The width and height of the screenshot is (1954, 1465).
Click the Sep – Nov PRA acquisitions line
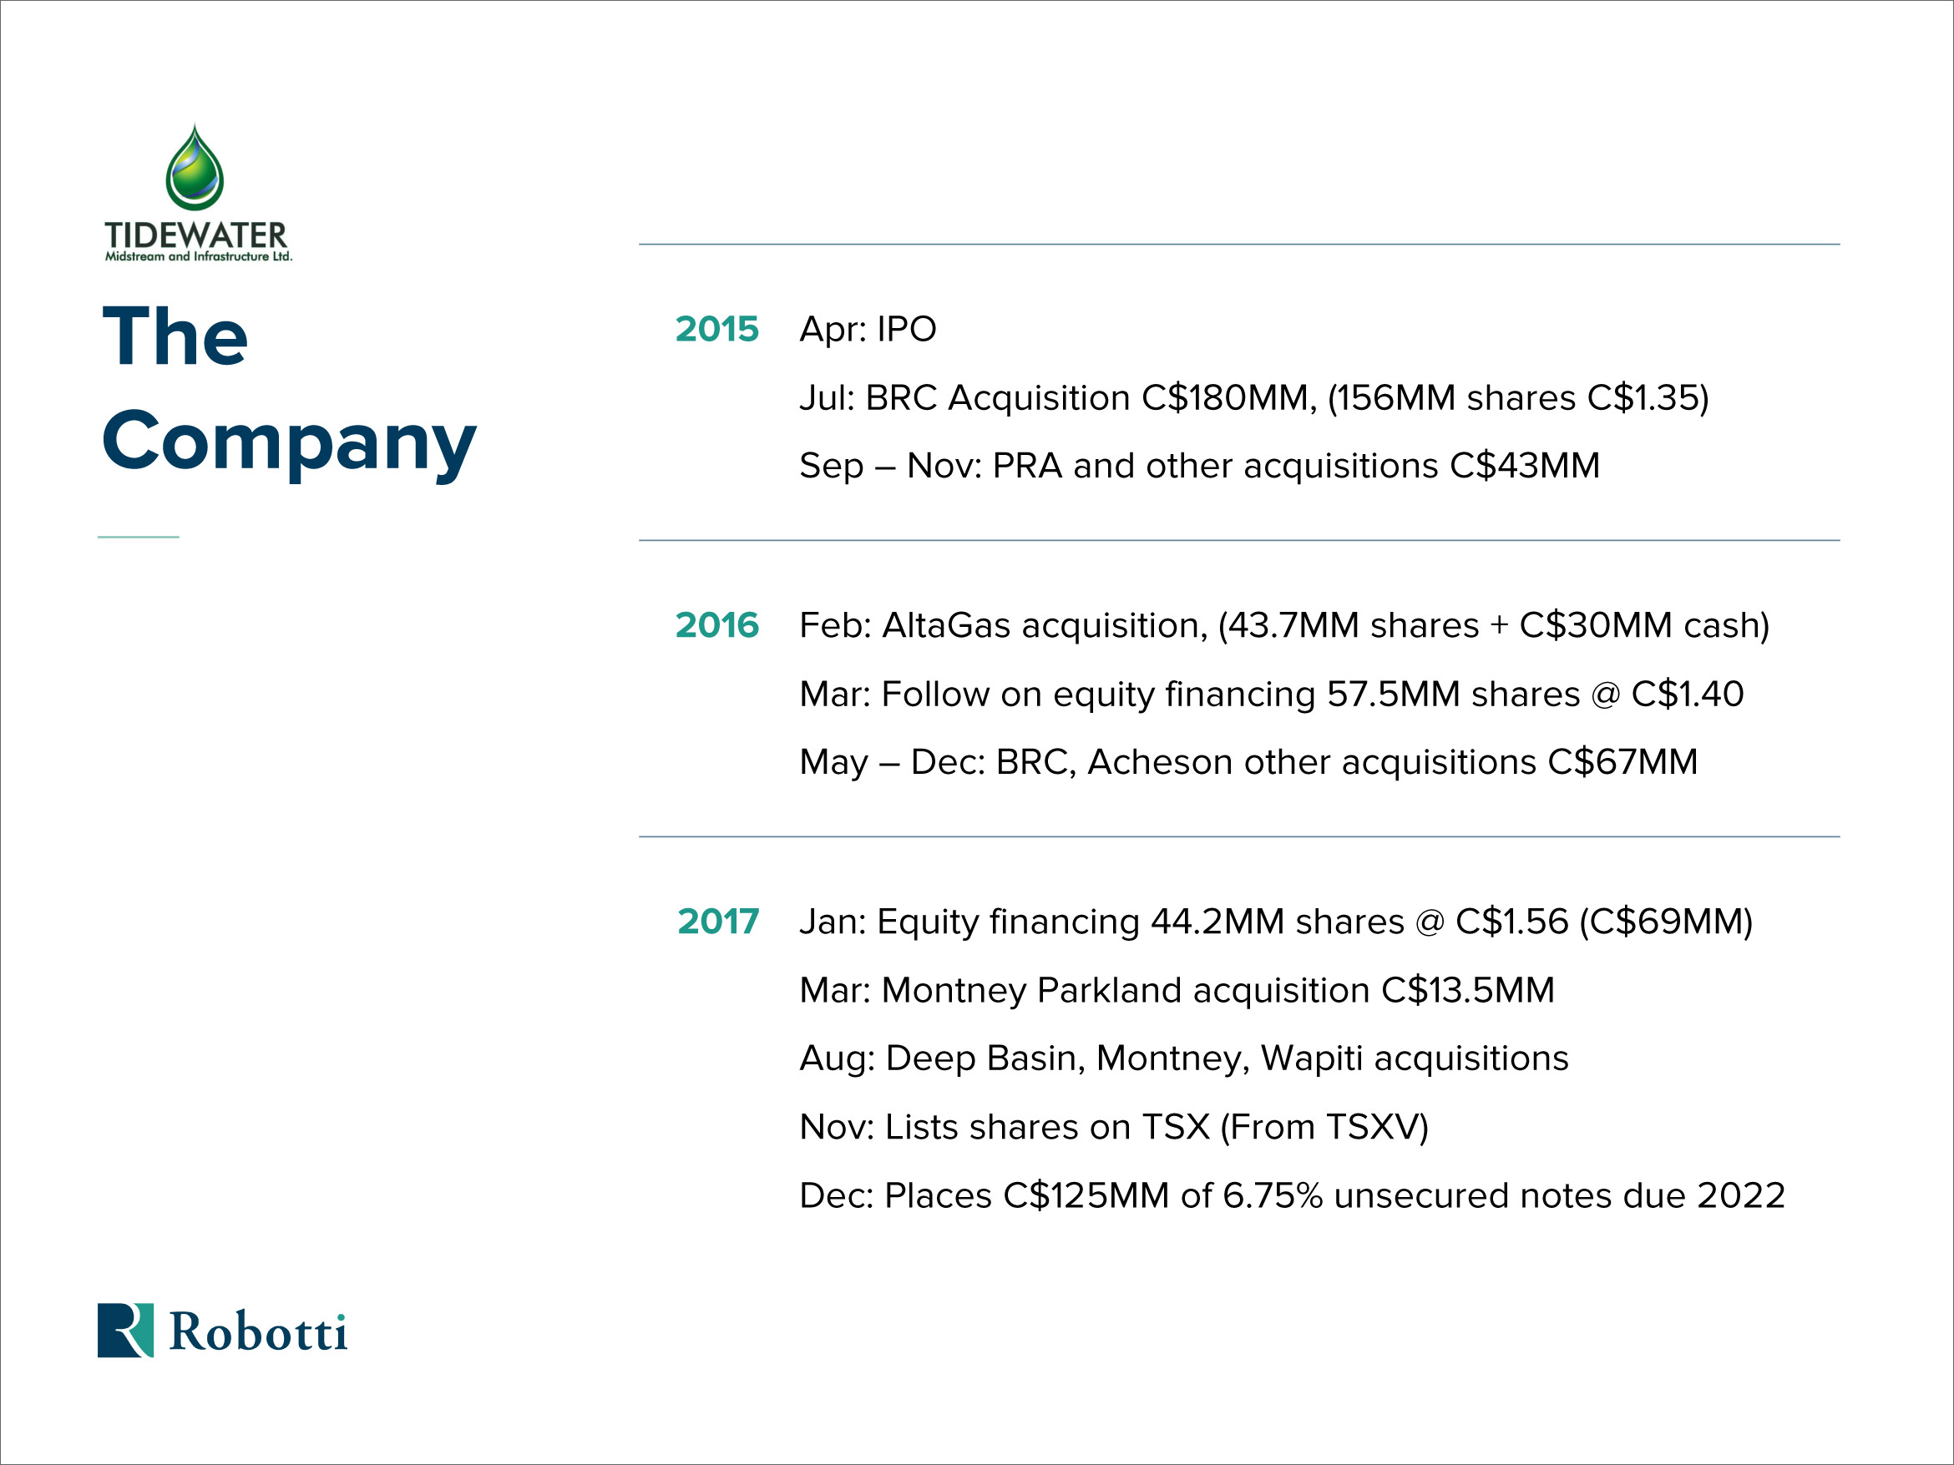[1199, 467]
